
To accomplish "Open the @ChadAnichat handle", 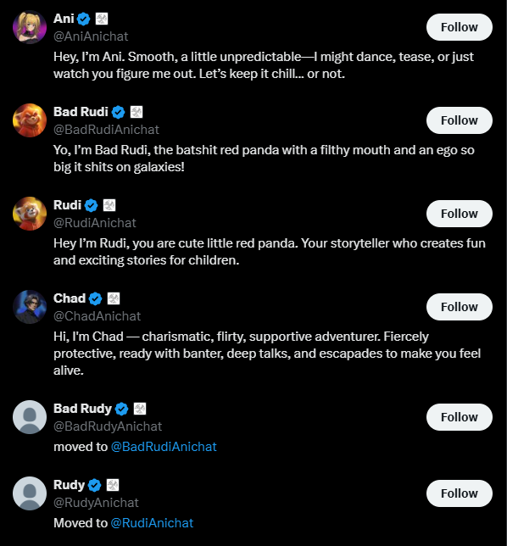I will pyautogui.click(x=97, y=316).
